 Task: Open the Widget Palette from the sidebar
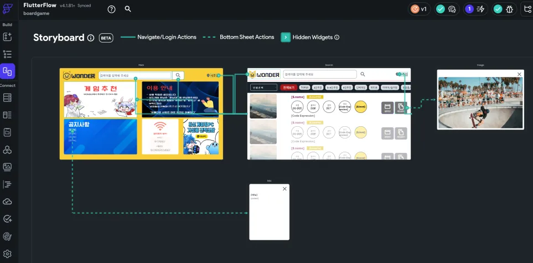[x=8, y=37]
